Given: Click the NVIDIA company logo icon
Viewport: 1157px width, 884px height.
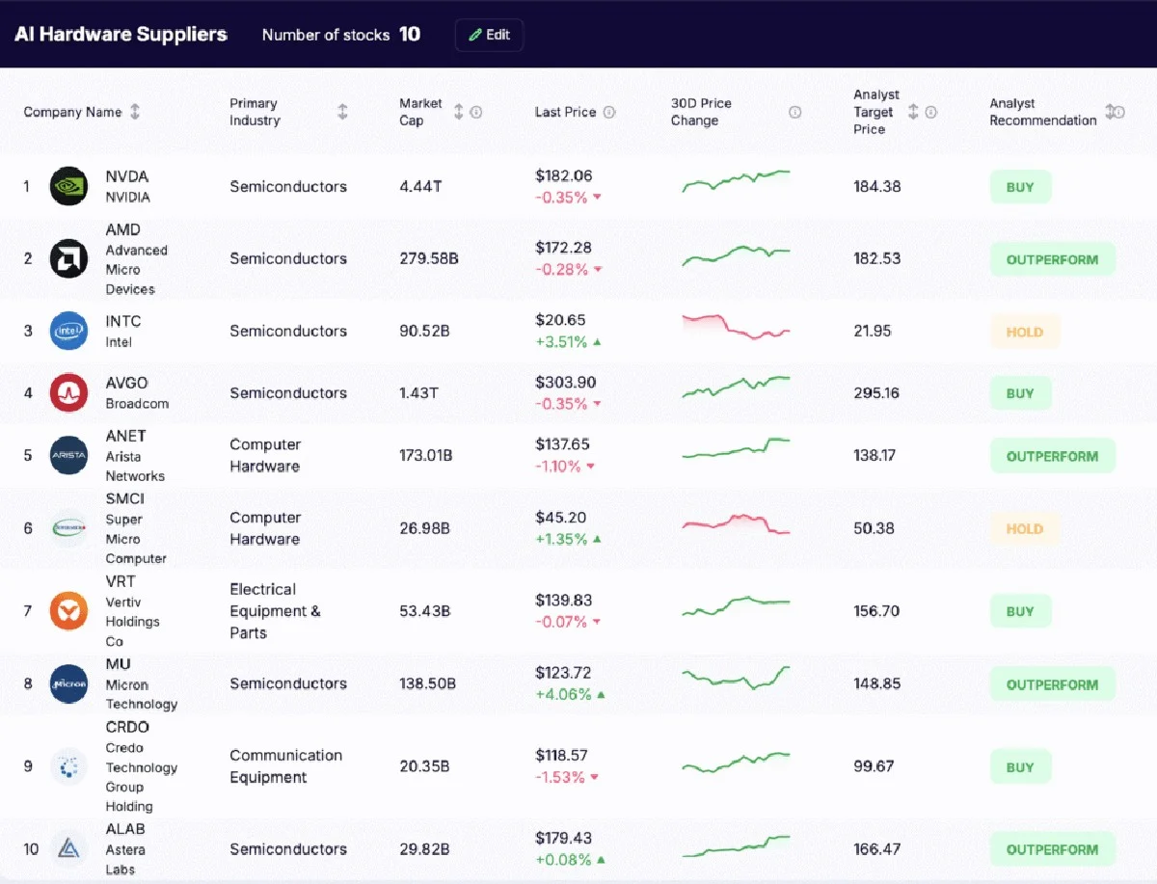Looking at the screenshot, I should (68, 186).
